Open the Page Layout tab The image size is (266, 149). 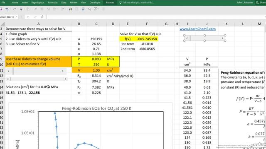38,2
